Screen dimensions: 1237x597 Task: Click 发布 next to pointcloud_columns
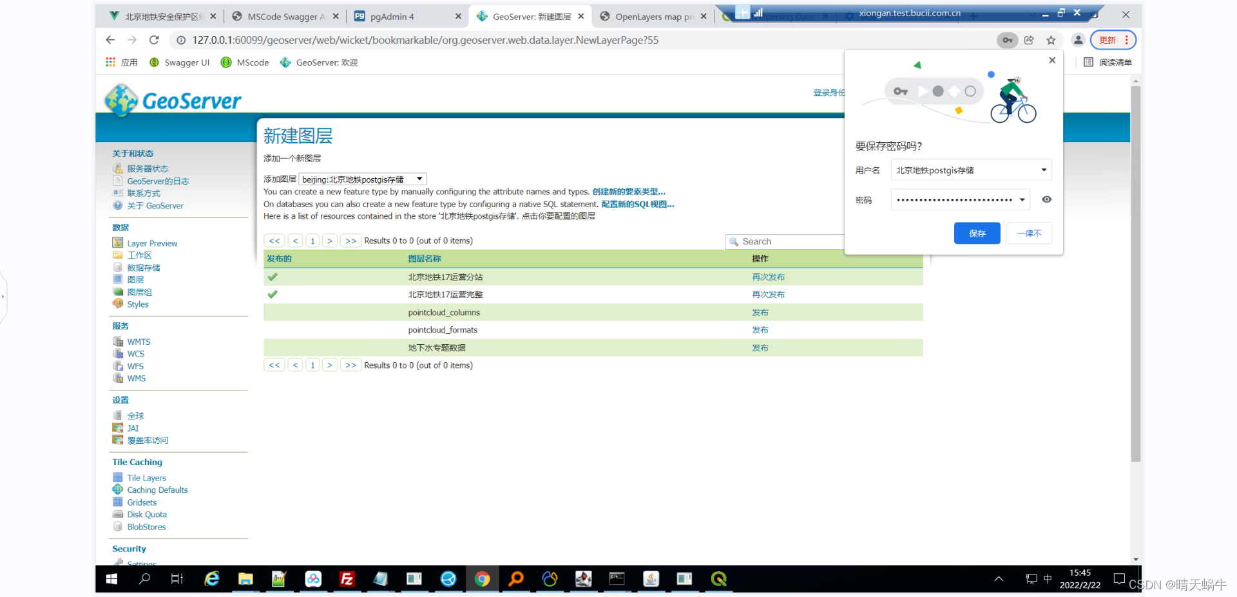click(x=760, y=312)
